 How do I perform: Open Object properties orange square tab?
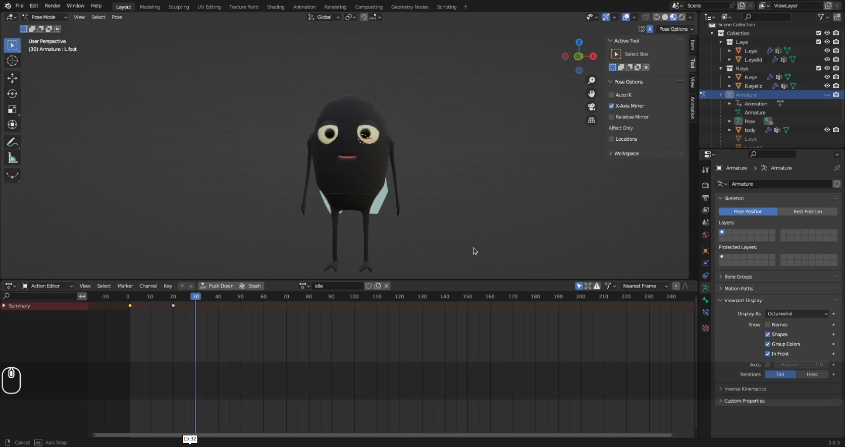[705, 251]
